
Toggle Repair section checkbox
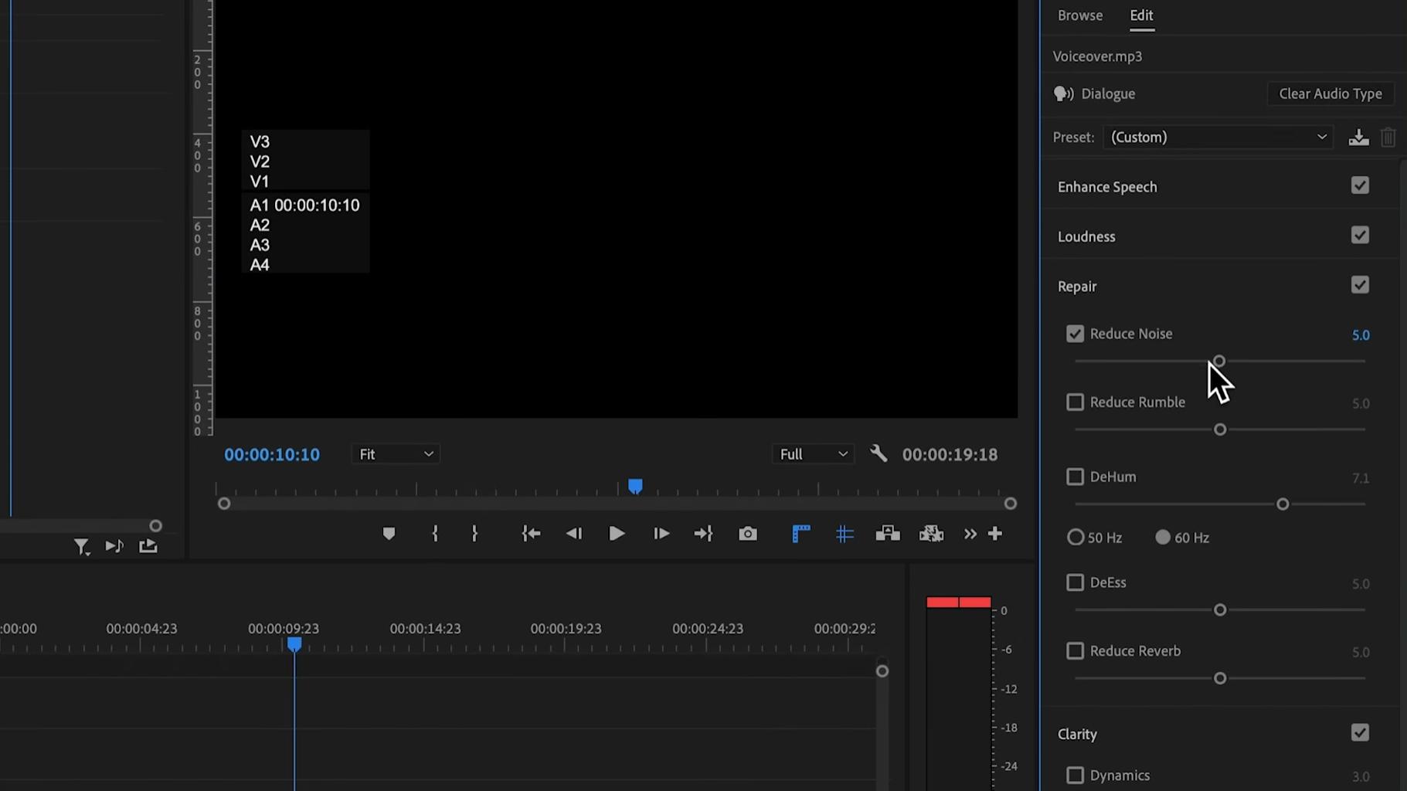pos(1360,284)
